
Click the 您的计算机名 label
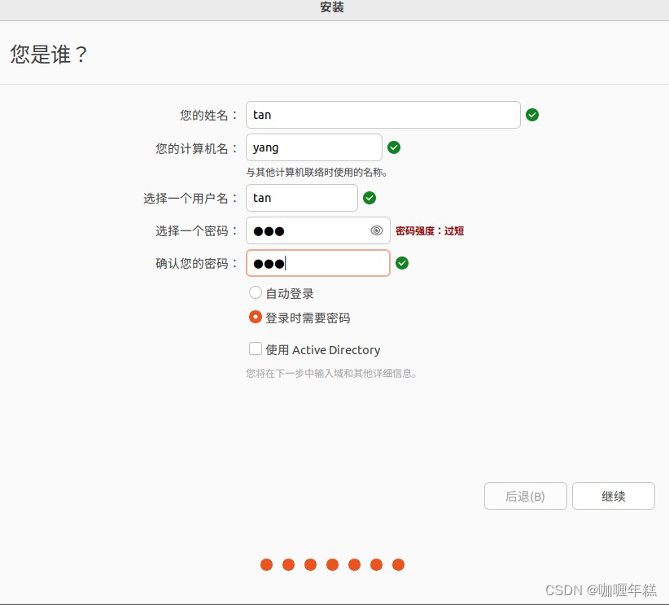pyautogui.click(x=196, y=148)
